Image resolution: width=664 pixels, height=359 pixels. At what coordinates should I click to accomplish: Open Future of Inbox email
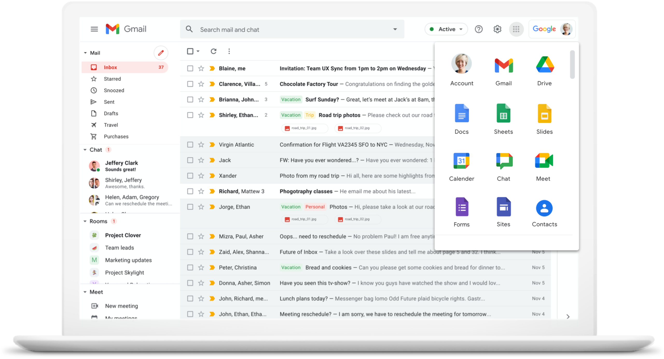coord(298,252)
